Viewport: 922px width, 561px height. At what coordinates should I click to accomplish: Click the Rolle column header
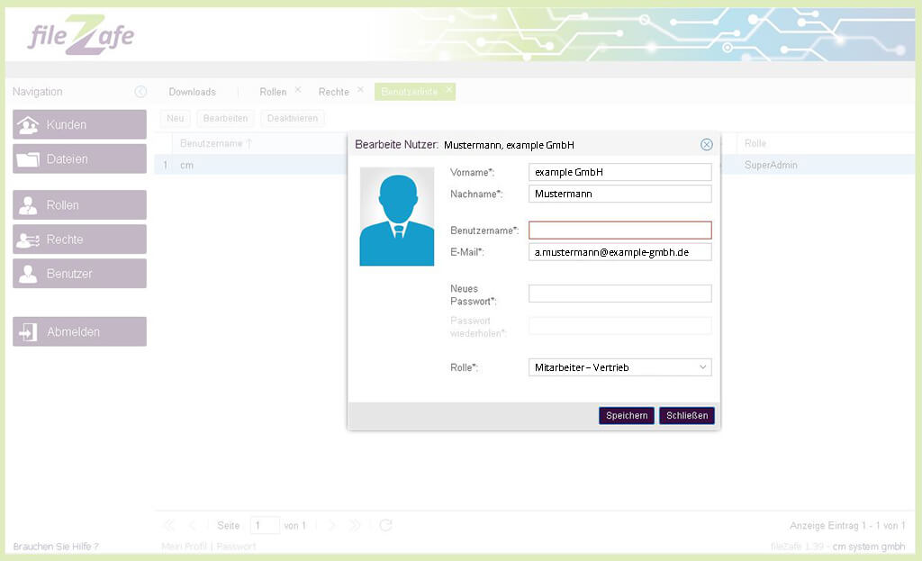pos(755,143)
